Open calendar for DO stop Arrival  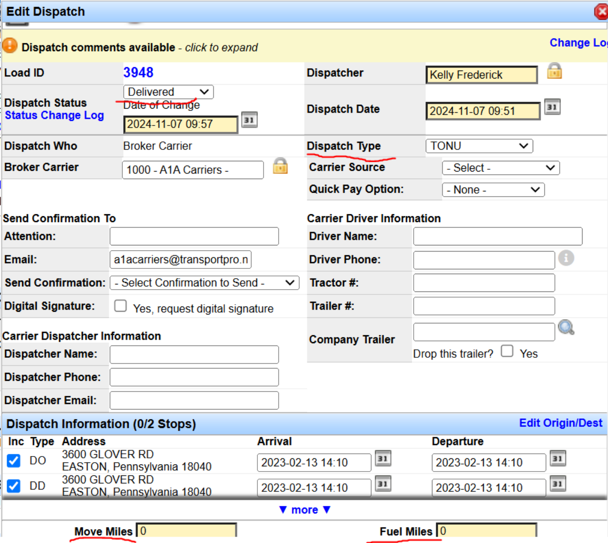click(383, 458)
